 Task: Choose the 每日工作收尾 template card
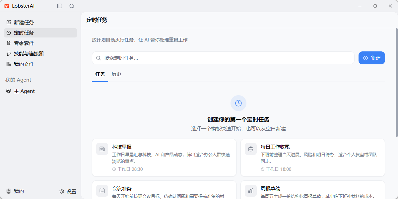[313, 158]
